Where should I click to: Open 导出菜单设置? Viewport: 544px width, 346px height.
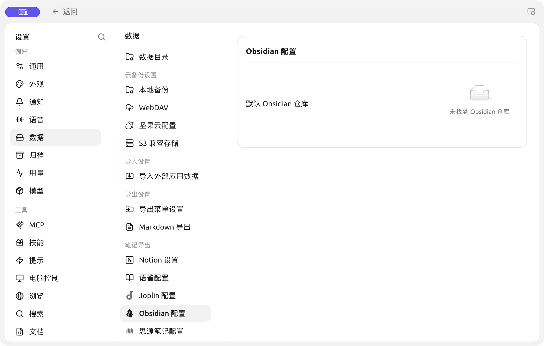pyautogui.click(x=165, y=209)
